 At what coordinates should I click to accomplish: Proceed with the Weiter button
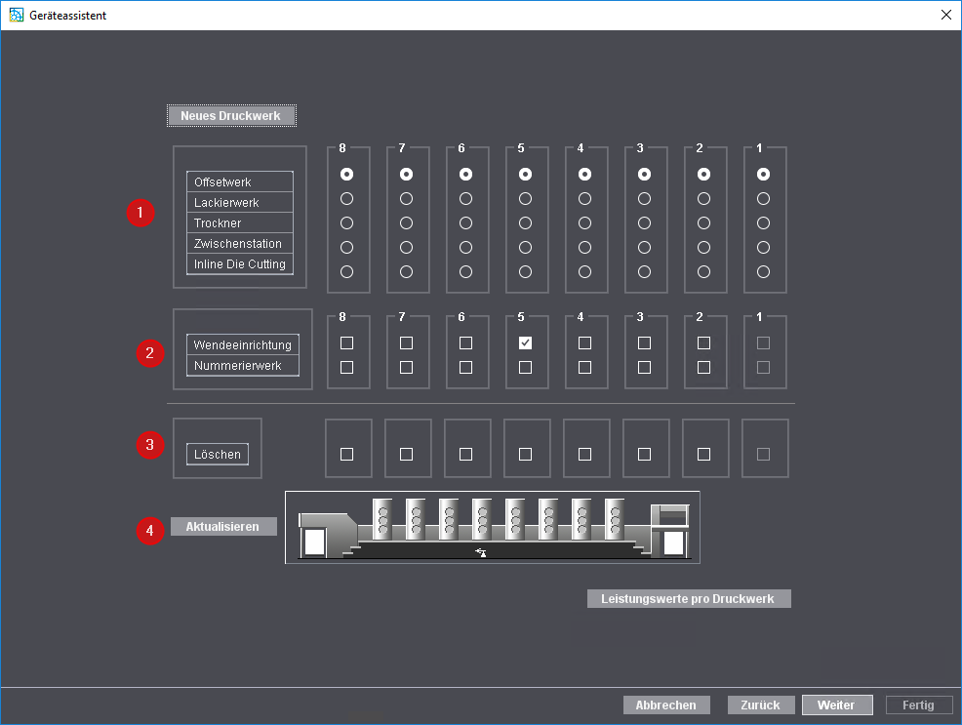point(837,705)
